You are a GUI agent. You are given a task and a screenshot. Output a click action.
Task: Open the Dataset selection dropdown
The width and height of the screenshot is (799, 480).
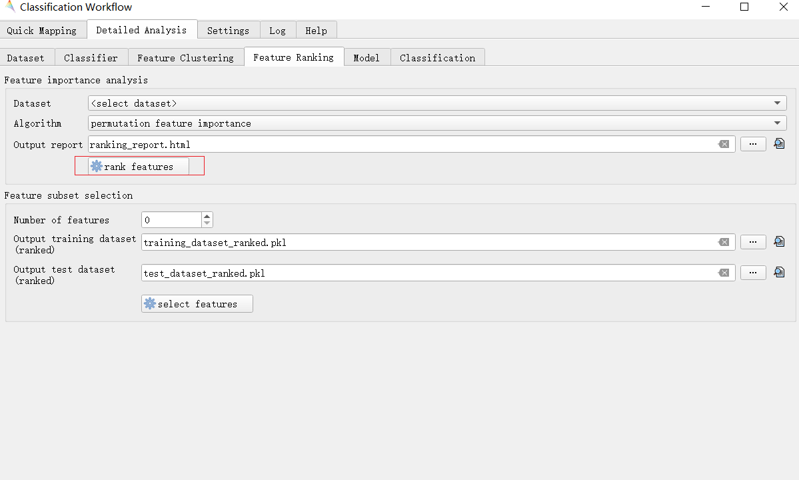(x=436, y=103)
